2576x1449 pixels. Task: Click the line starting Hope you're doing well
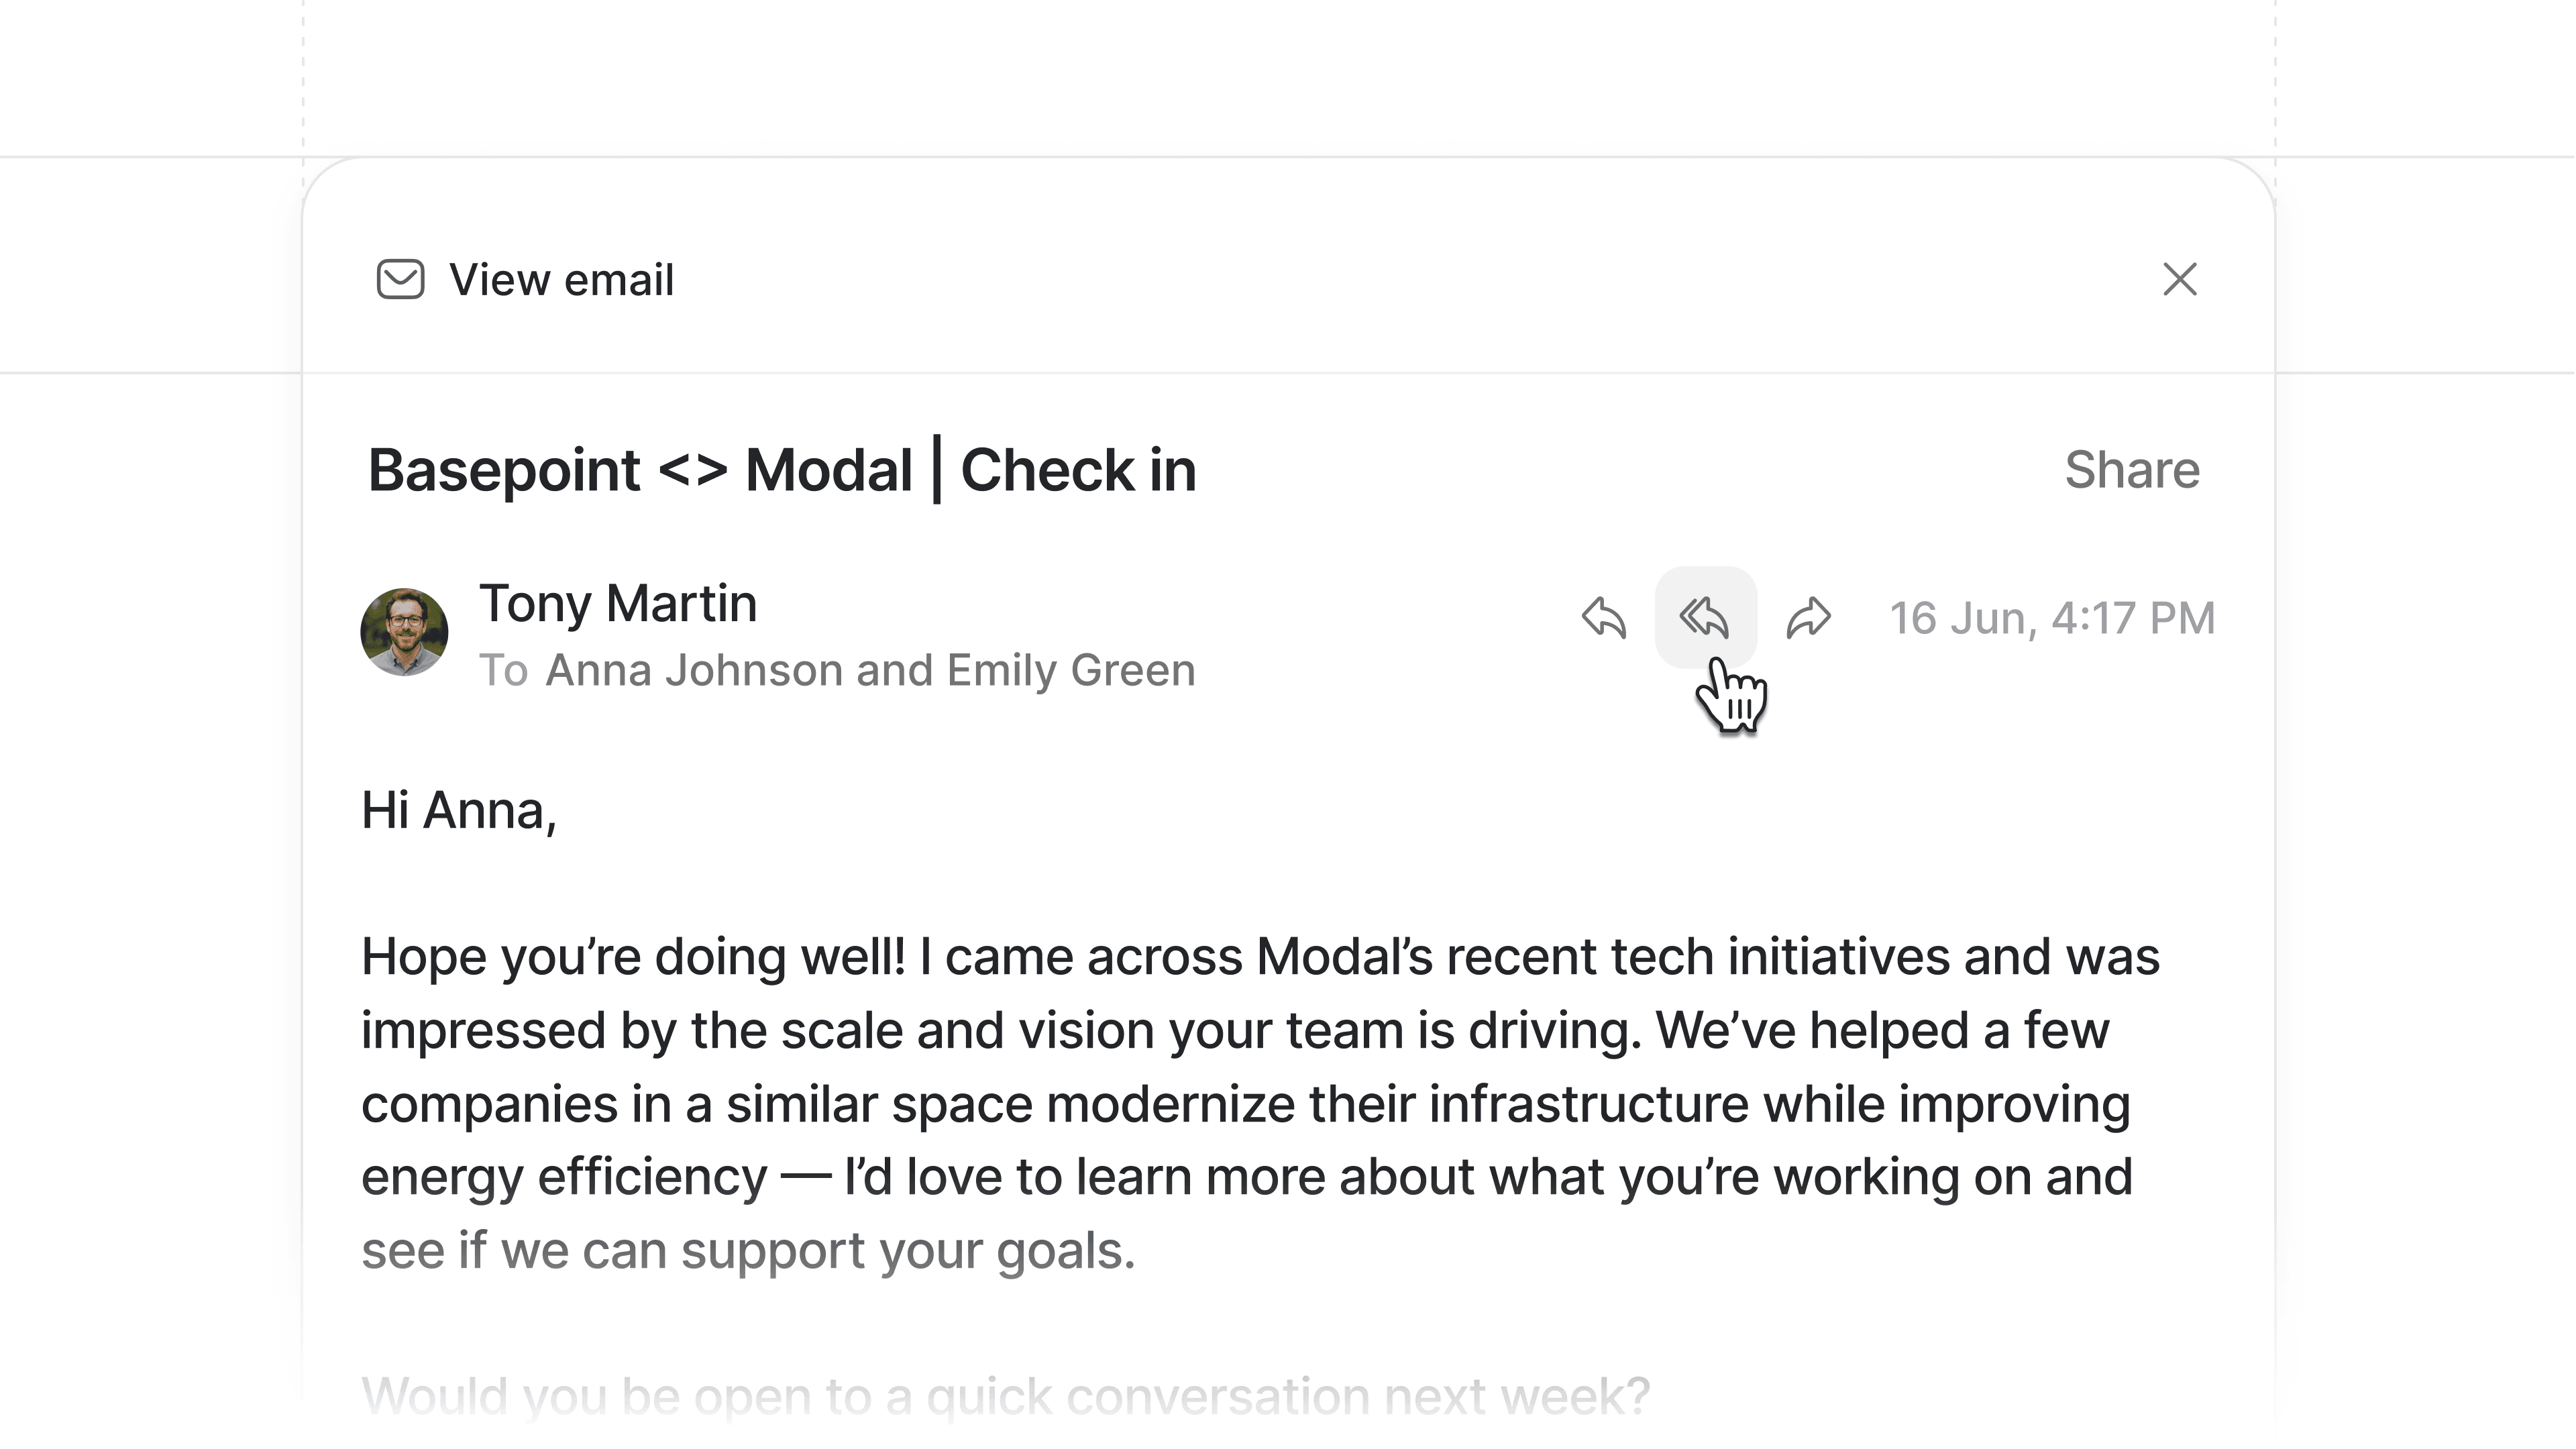[1260, 957]
